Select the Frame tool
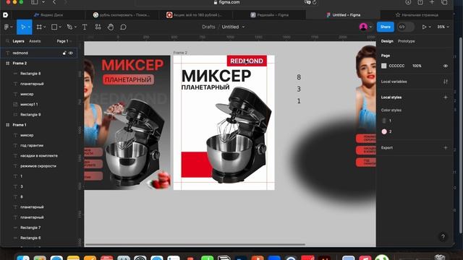 [39, 27]
